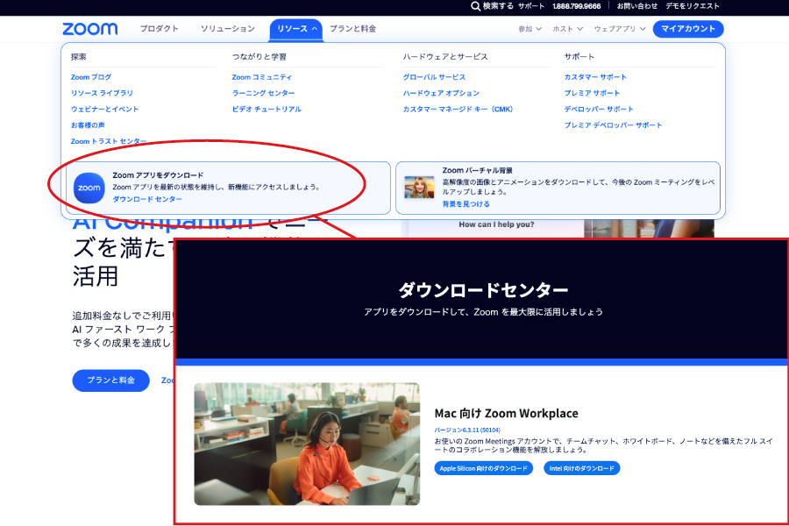Collapse the リソース dropdown menu
Viewport: 789px width, 526px height.
296,29
